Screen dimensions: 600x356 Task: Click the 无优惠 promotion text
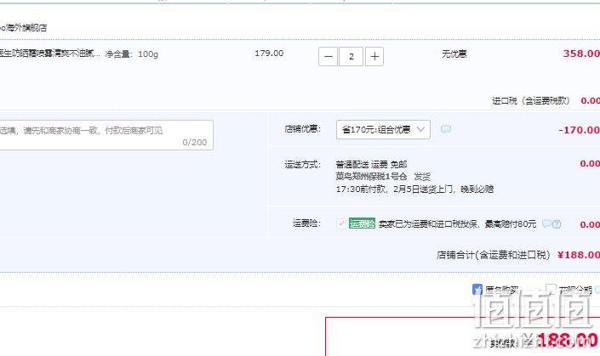(x=454, y=54)
